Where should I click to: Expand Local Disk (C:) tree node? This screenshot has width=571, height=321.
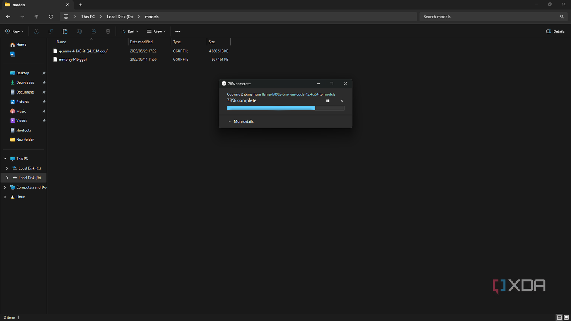pos(7,168)
